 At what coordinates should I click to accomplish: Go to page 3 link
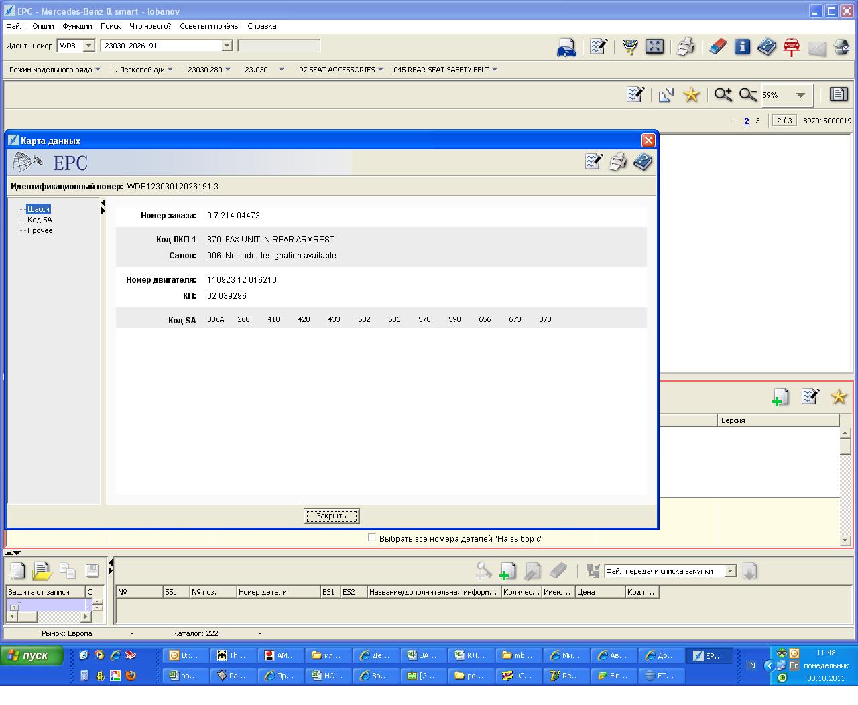[x=757, y=121]
